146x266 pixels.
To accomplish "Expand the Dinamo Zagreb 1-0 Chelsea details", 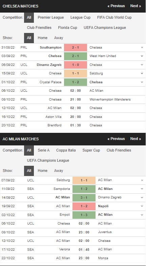I will pyautogui.click(x=142, y=65).
